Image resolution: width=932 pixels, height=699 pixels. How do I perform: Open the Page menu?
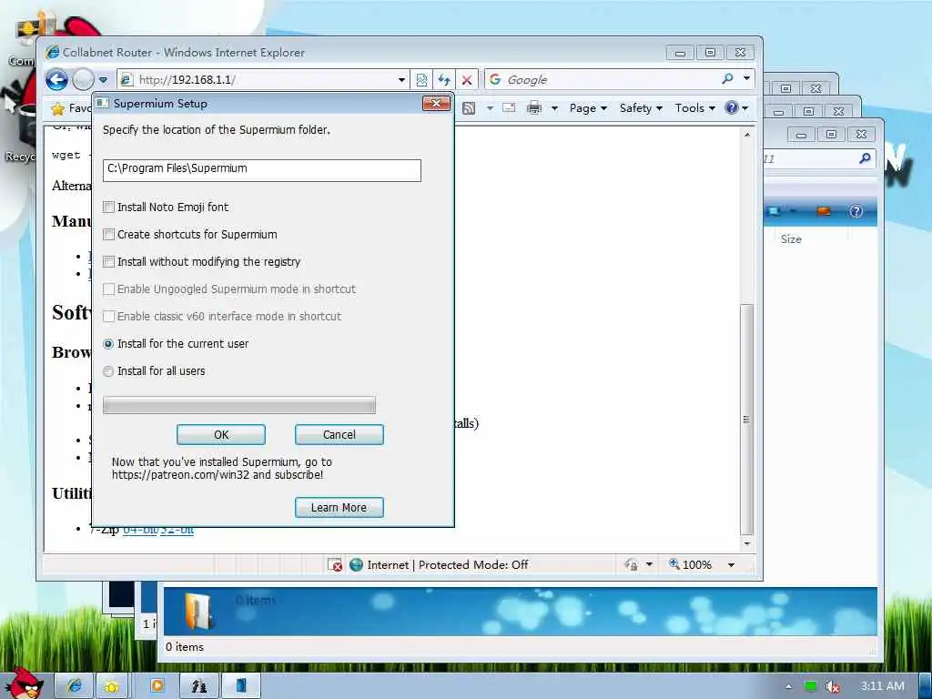pos(588,108)
